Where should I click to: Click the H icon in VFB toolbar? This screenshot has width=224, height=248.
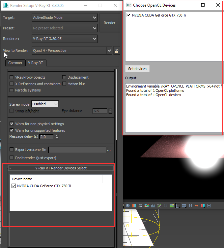click(x=190, y=205)
